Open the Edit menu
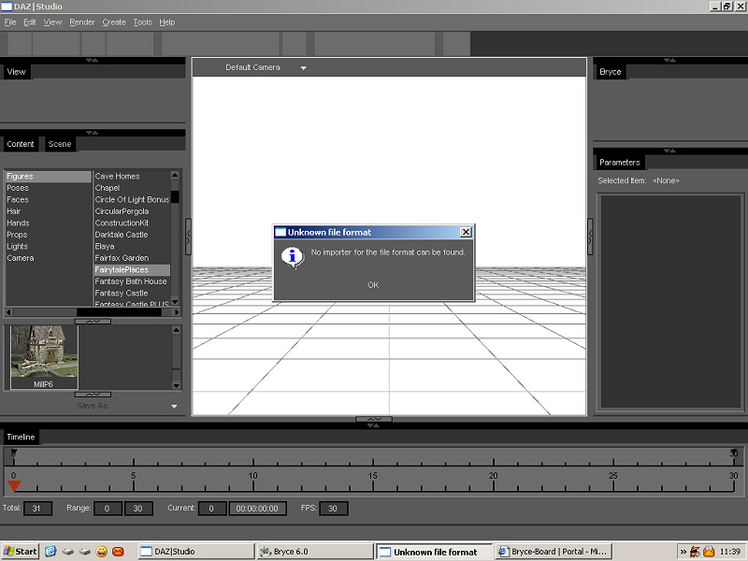The width and height of the screenshot is (748, 561). (30, 22)
